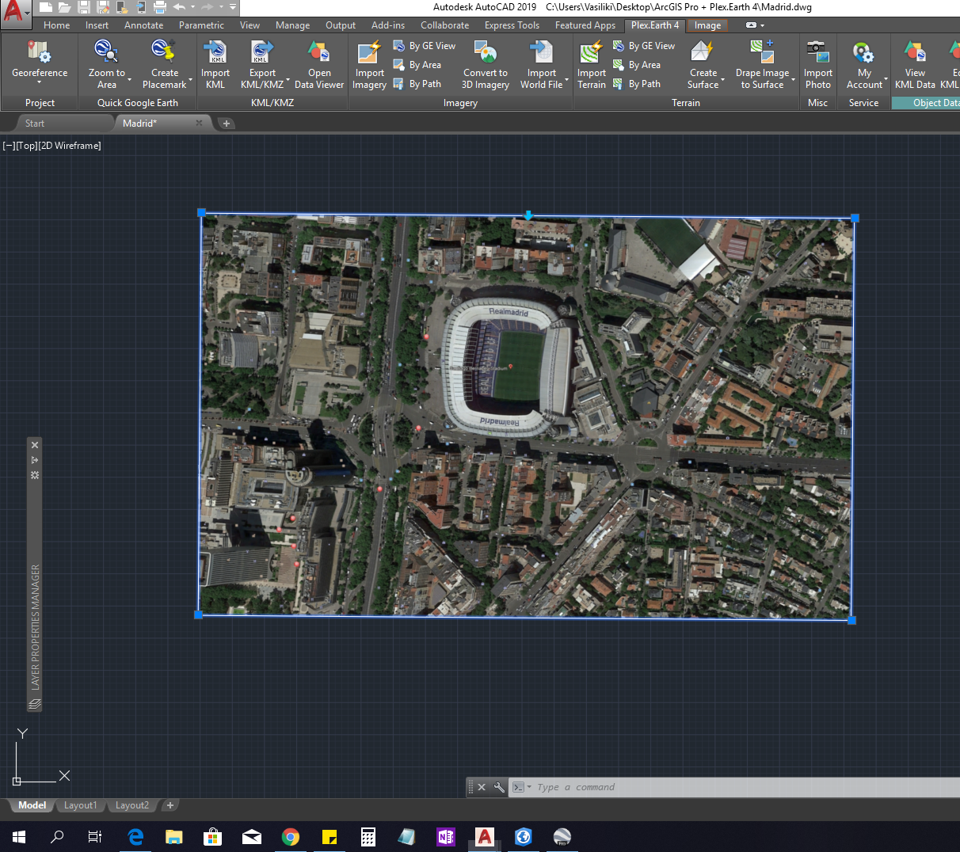Select imagery By Path
The width and height of the screenshot is (960, 852).
(x=417, y=84)
